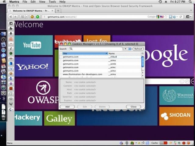Expand the dropdown arrow next to the grid button
This screenshot has height=146, width=195.
pos(27,17)
